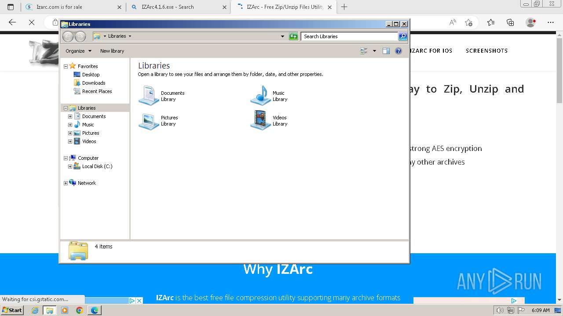Select Recent Places in Favorites

[97, 91]
